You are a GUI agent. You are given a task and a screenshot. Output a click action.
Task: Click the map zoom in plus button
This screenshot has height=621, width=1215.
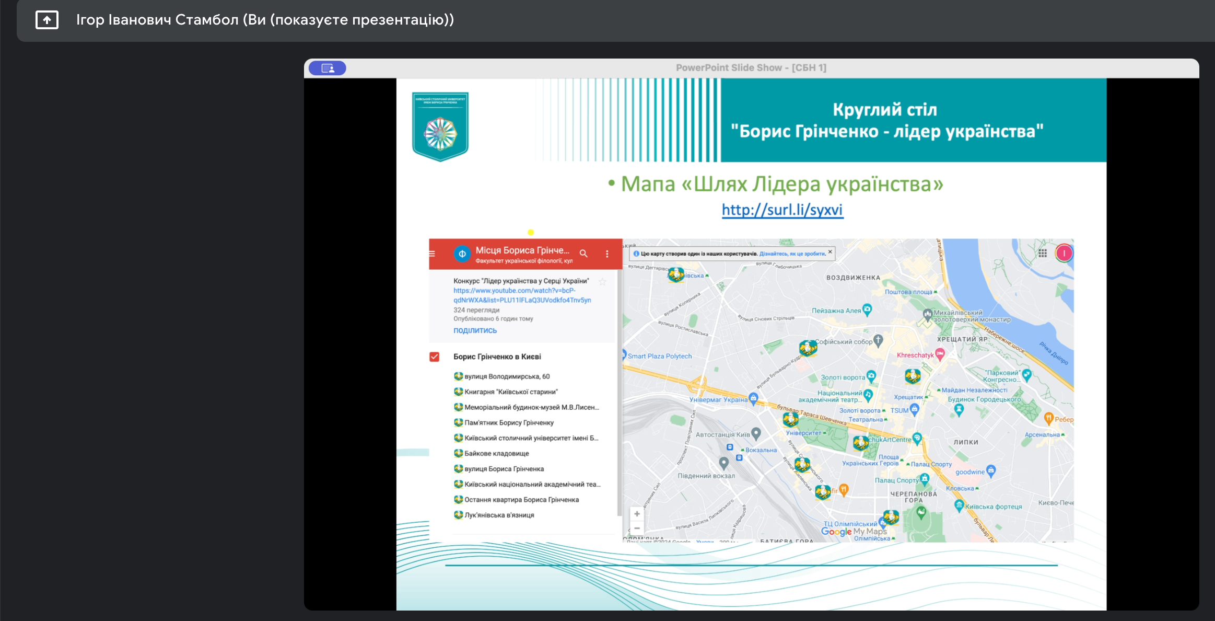point(637,514)
